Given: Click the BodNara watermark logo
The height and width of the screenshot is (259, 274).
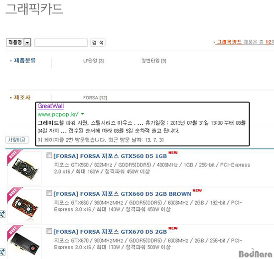Looking at the screenshot, I should pyautogui.click(x=256, y=254).
